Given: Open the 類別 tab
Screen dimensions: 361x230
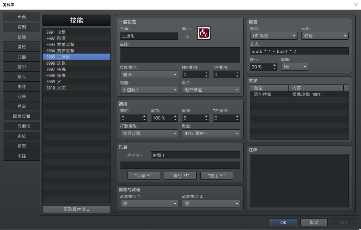Looking at the screenshot, I should (x=22, y=27).
